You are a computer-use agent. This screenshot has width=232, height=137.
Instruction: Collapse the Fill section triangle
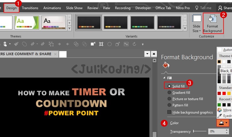(164, 78)
